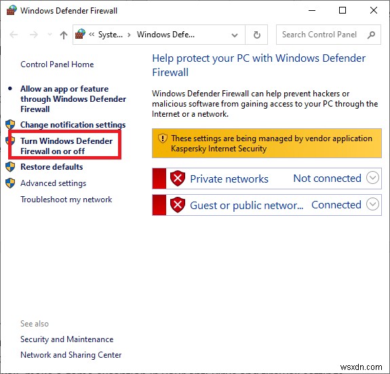Click red shield icon for Private networks

tap(178, 179)
